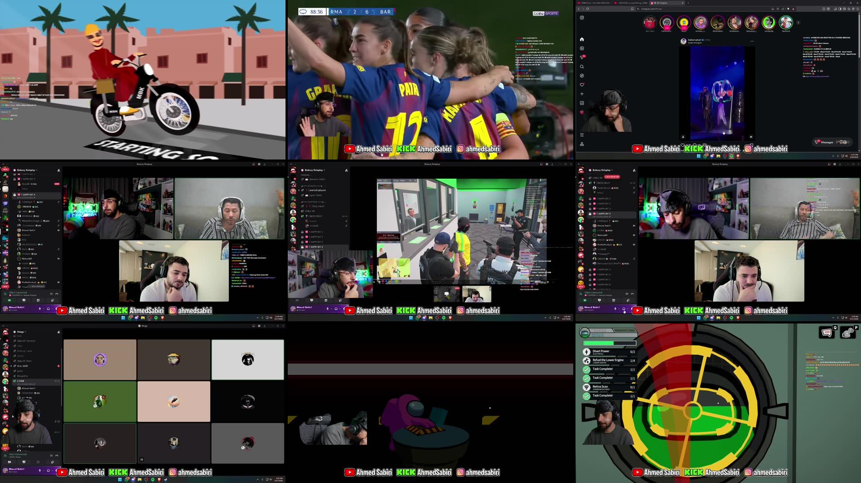
Task: Switch to the first Firefox browser tab
Action: click(595, 3)
